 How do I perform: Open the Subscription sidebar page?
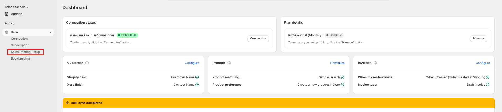[x=20, y=45]
